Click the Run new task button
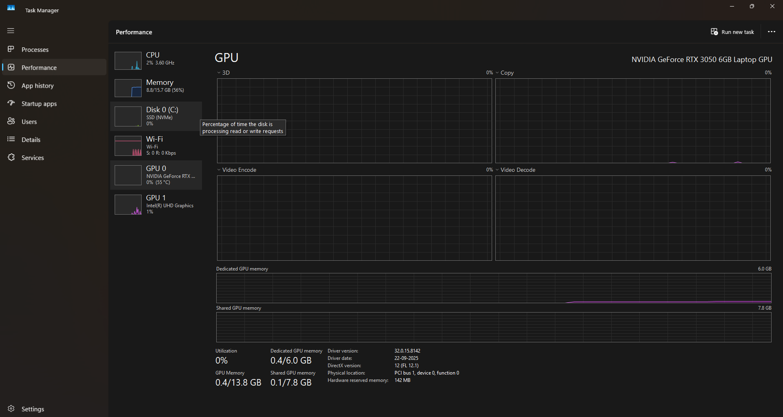Viewport: 783px width, 417px height. pyautogui.click(x=732, y=32)
